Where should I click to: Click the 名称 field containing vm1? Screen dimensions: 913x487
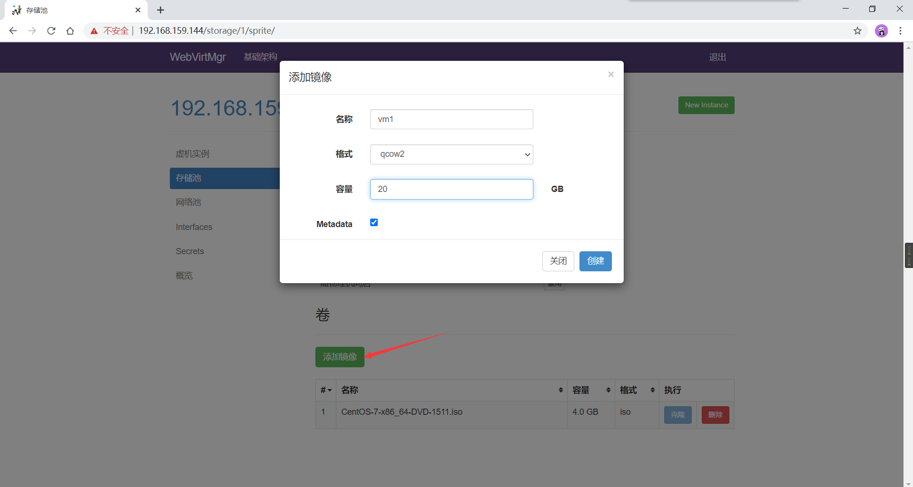point(452,119)
